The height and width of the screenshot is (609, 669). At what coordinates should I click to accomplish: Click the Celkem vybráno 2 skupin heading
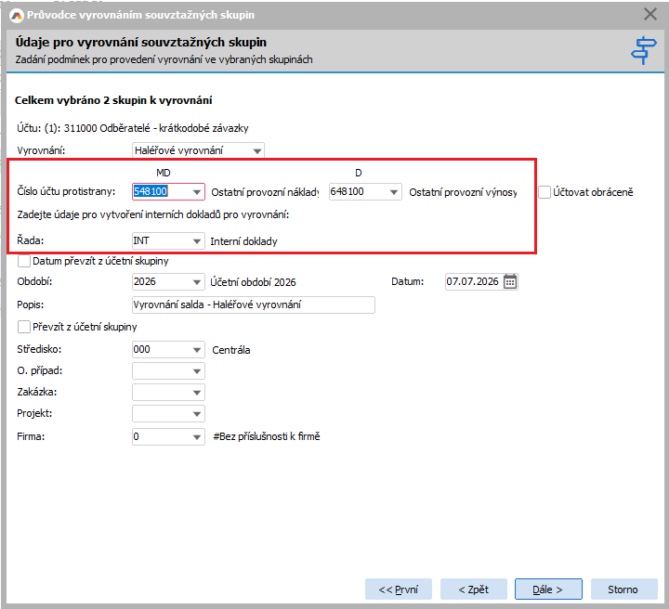[113, 100]
